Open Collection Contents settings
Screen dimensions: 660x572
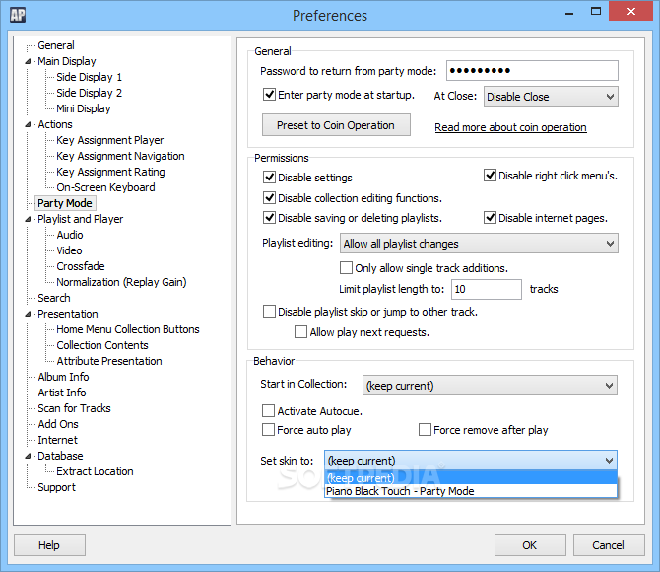coord(102,345)
